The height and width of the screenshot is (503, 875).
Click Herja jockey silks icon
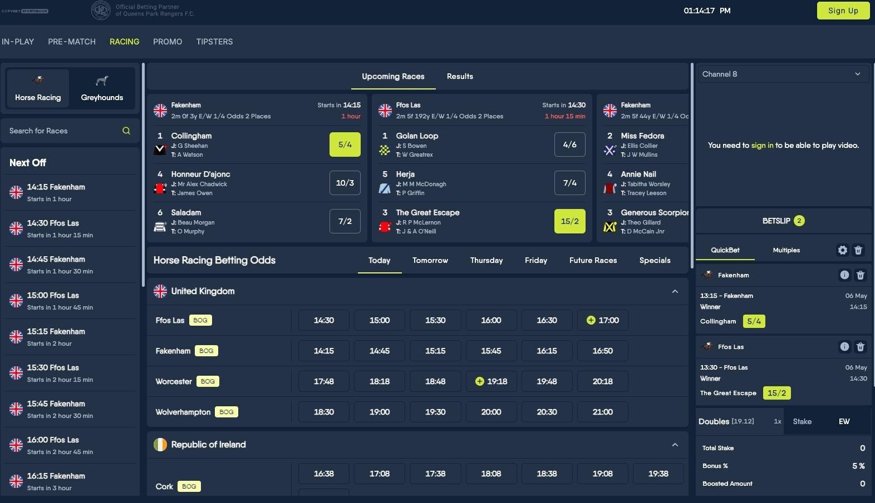[x=385, y=188]
